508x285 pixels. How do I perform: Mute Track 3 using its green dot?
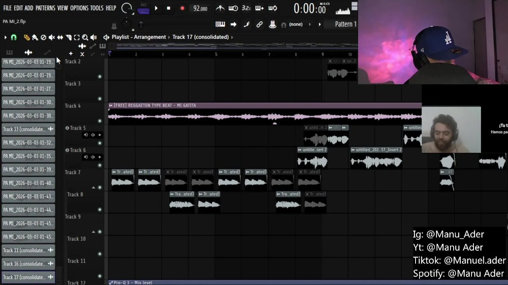click(x=100, y=99)
